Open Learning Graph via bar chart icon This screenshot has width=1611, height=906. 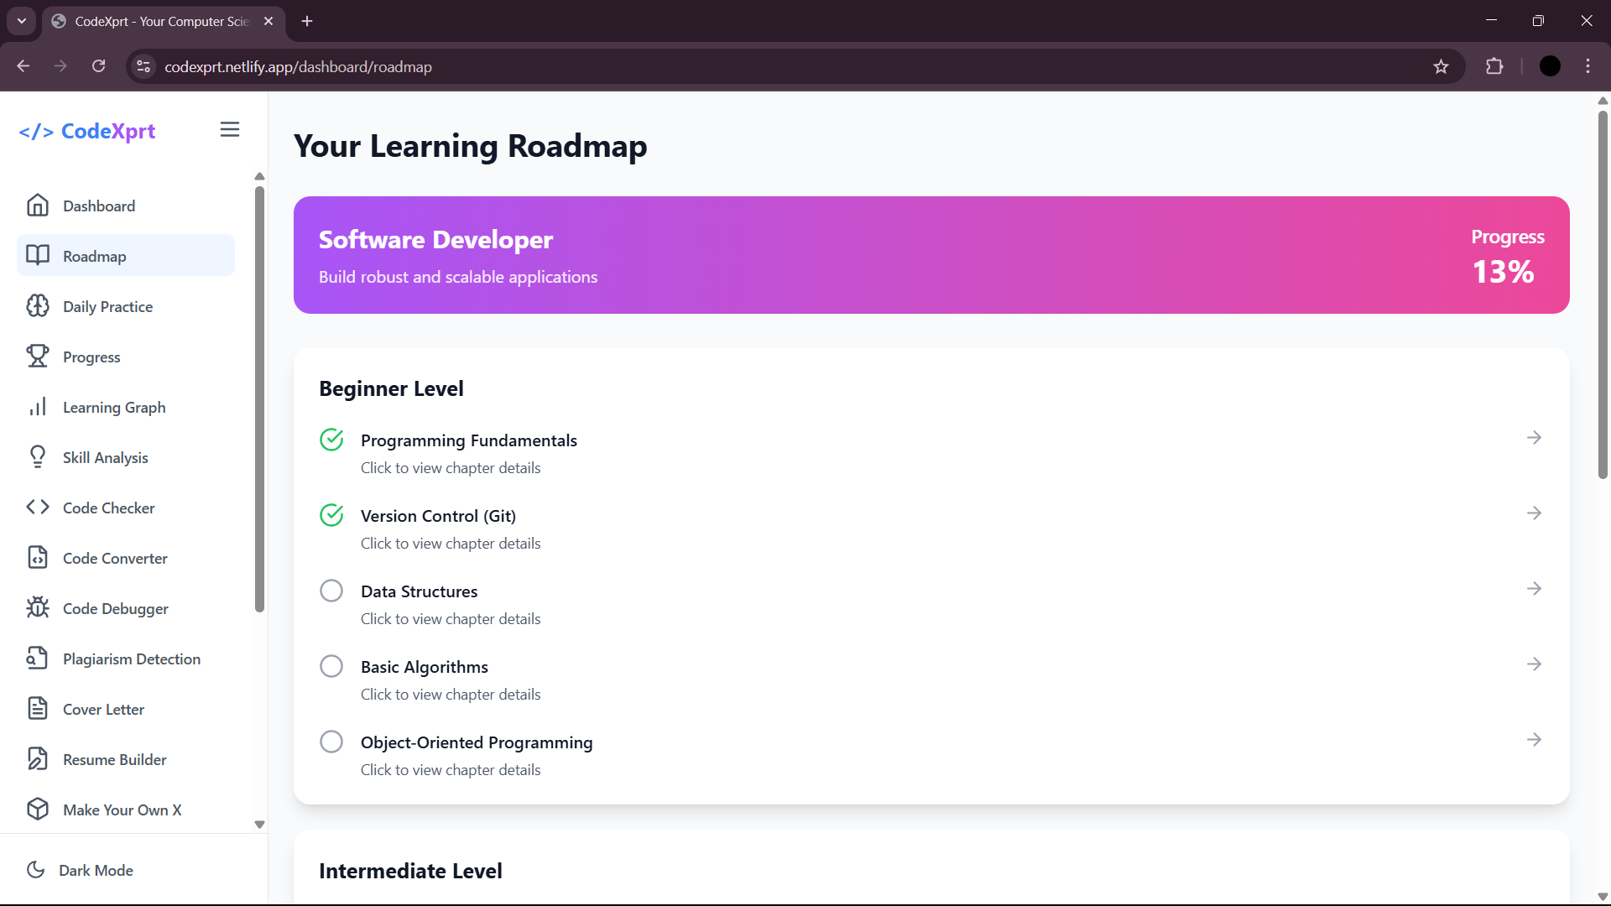tap(38, 407)
